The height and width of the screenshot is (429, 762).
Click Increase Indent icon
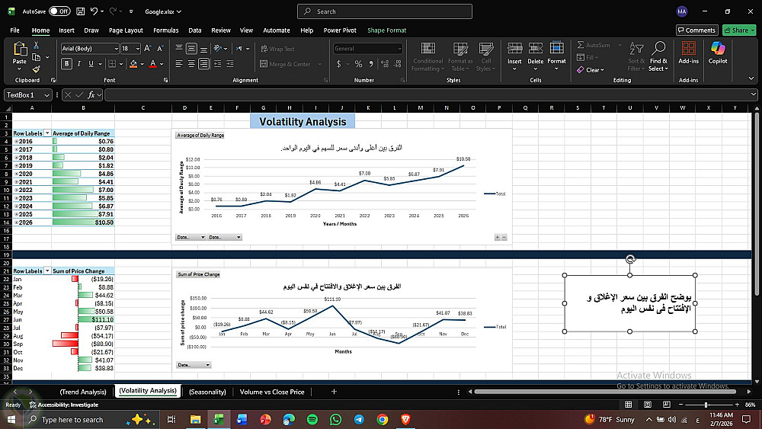[230, 64]
